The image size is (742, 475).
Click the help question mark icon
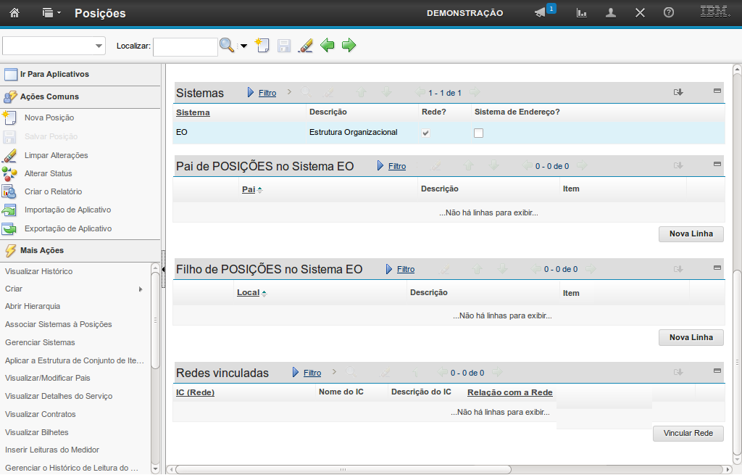[669, 13]
